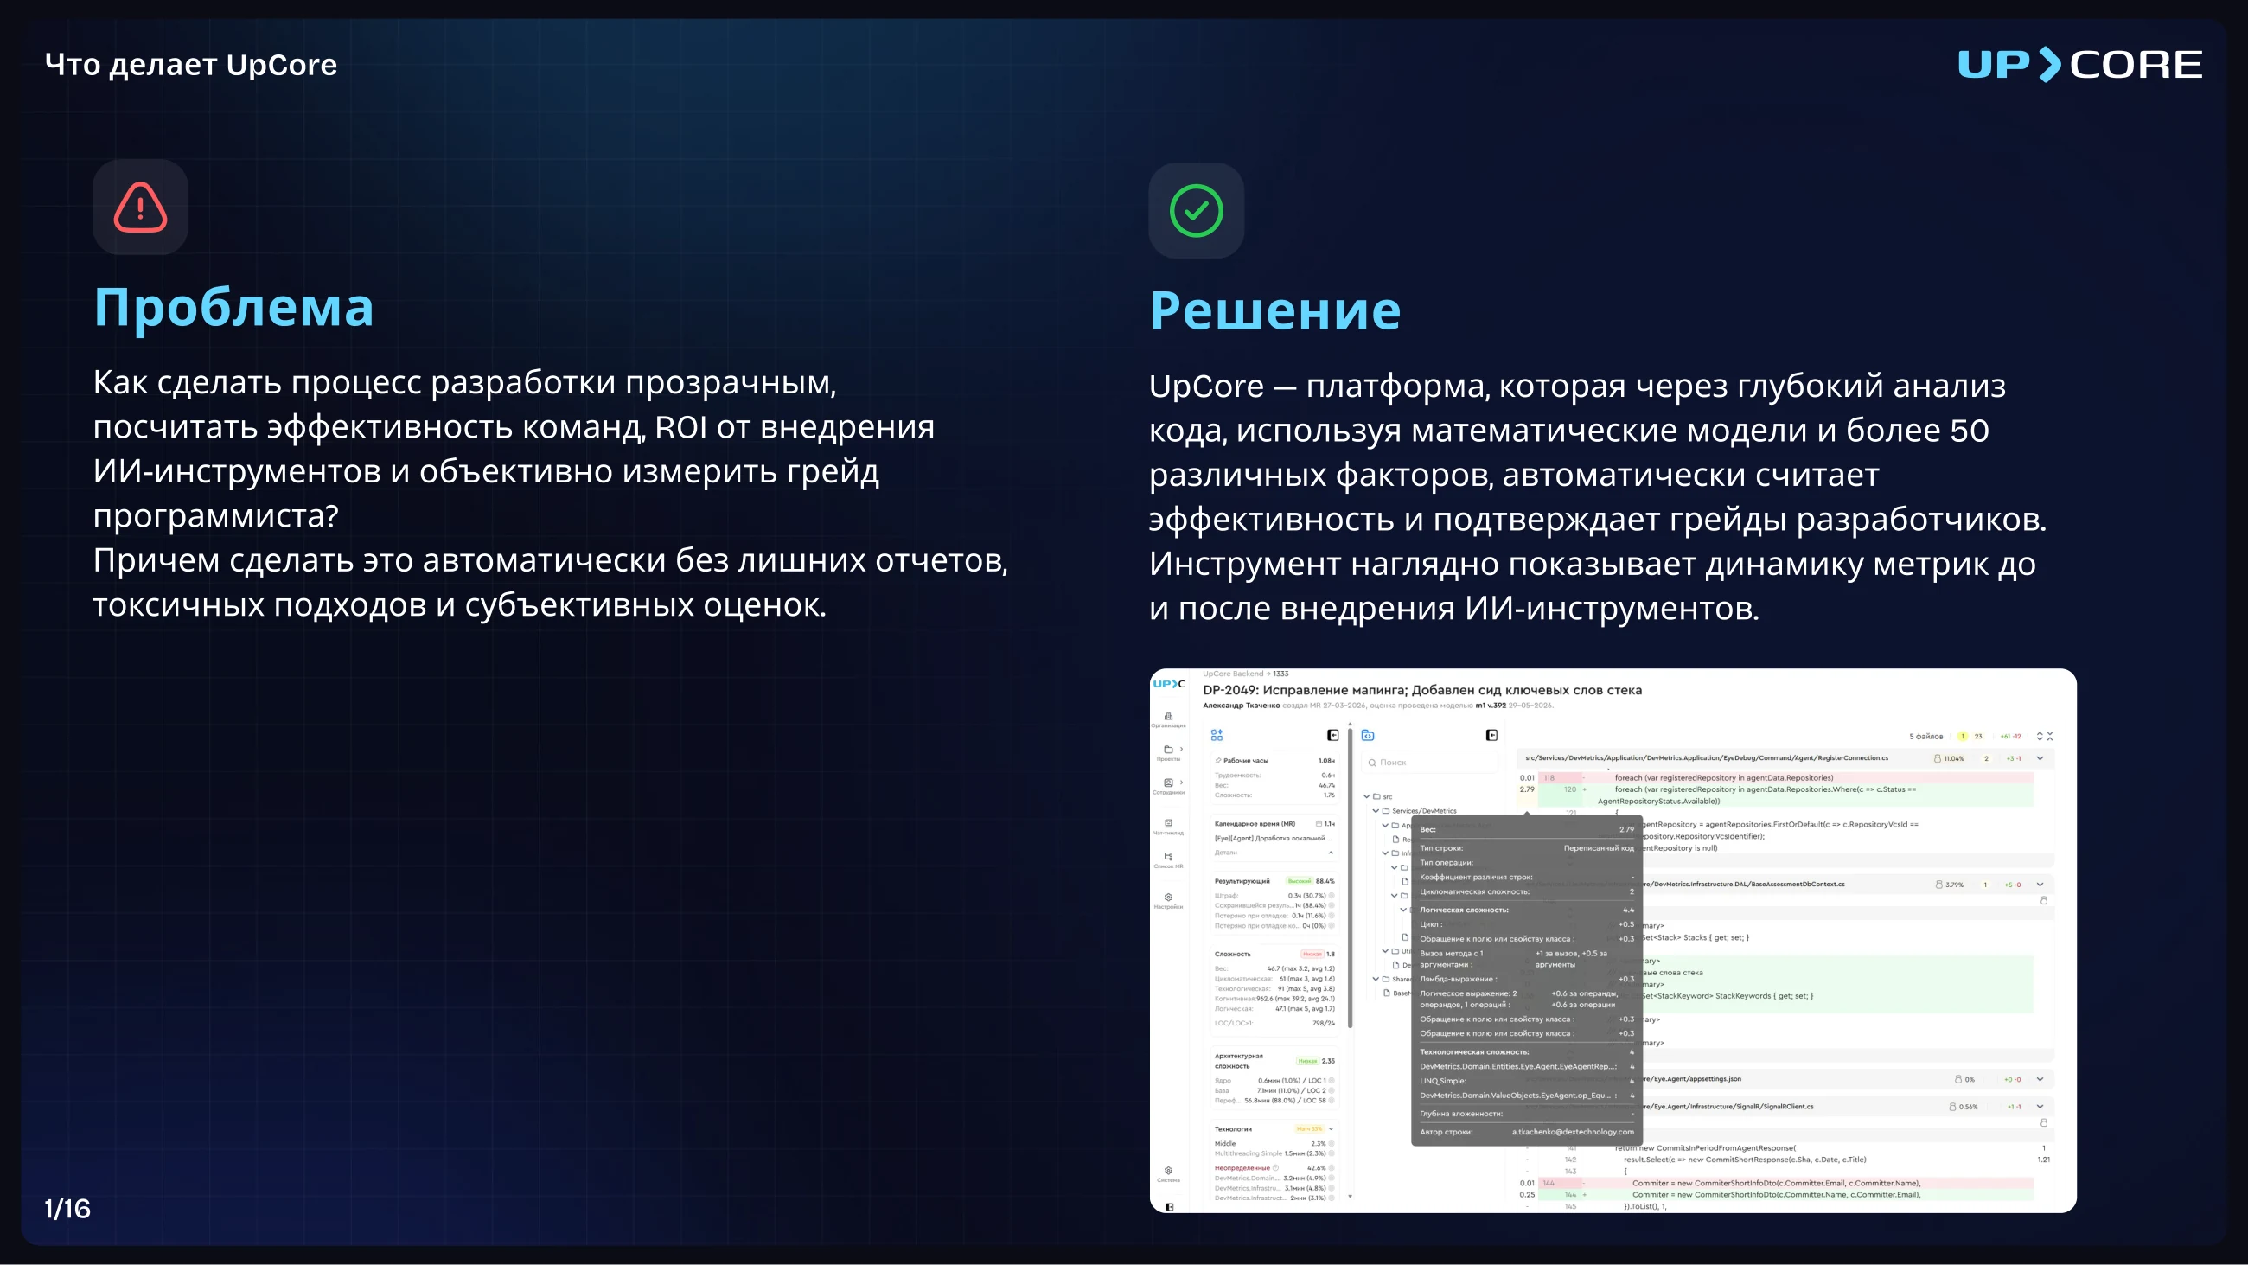Click the weight icon beside 0.56% on SignalRClient.cs
The height and width of the screenshot is (1265, 2248).
(1952, 1106)
